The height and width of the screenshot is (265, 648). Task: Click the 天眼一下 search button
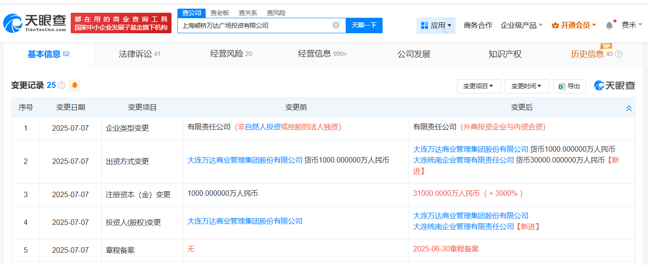364,25
